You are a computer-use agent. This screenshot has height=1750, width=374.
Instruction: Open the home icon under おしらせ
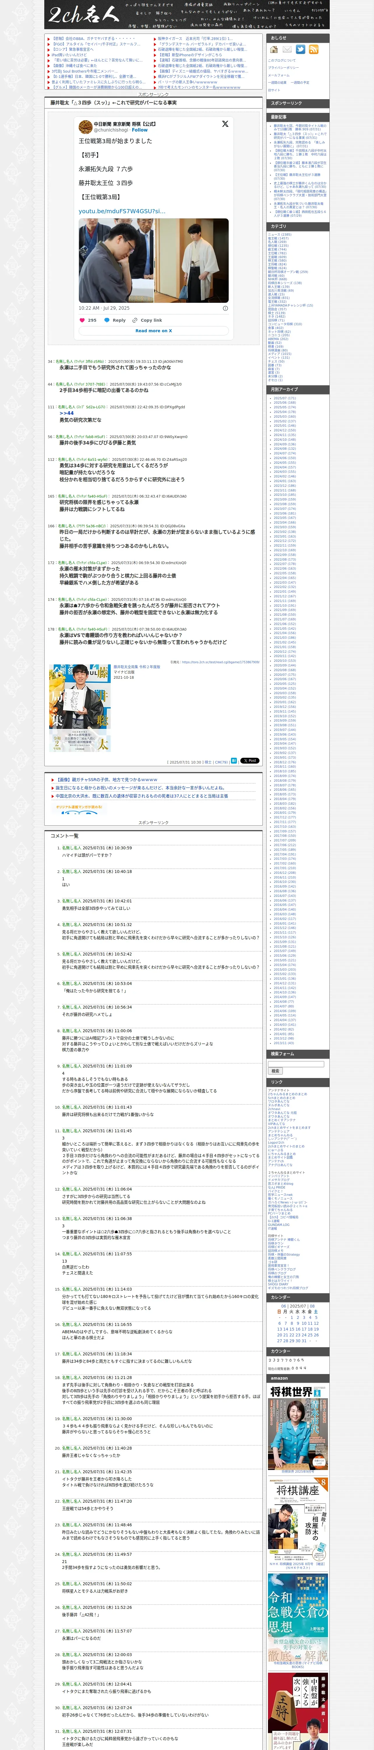click(274, 50)
